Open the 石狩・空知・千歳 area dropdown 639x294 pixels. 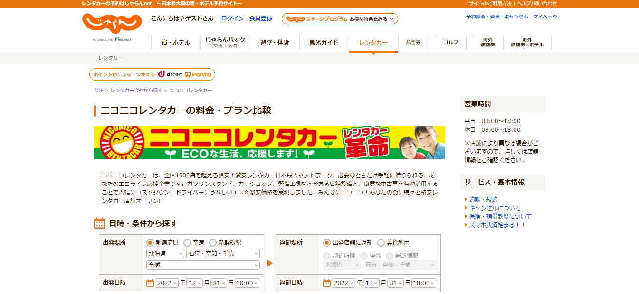click(223, 254)
